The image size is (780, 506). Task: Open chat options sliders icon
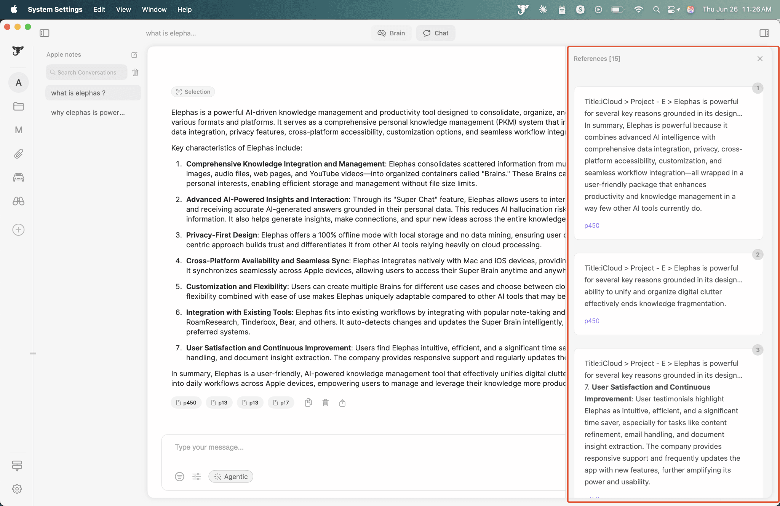tap(197, 476)
